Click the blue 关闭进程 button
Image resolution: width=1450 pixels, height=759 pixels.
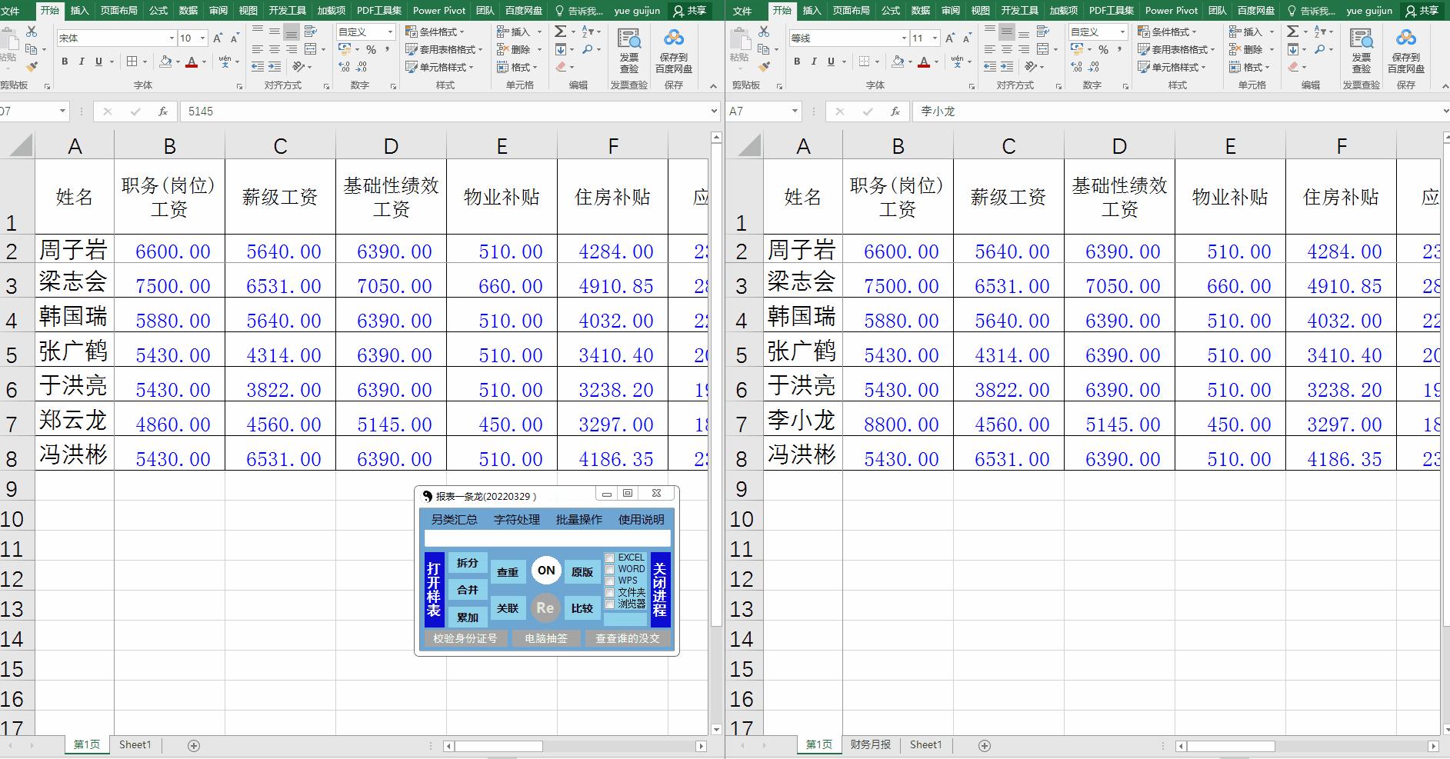click(660, 590)
